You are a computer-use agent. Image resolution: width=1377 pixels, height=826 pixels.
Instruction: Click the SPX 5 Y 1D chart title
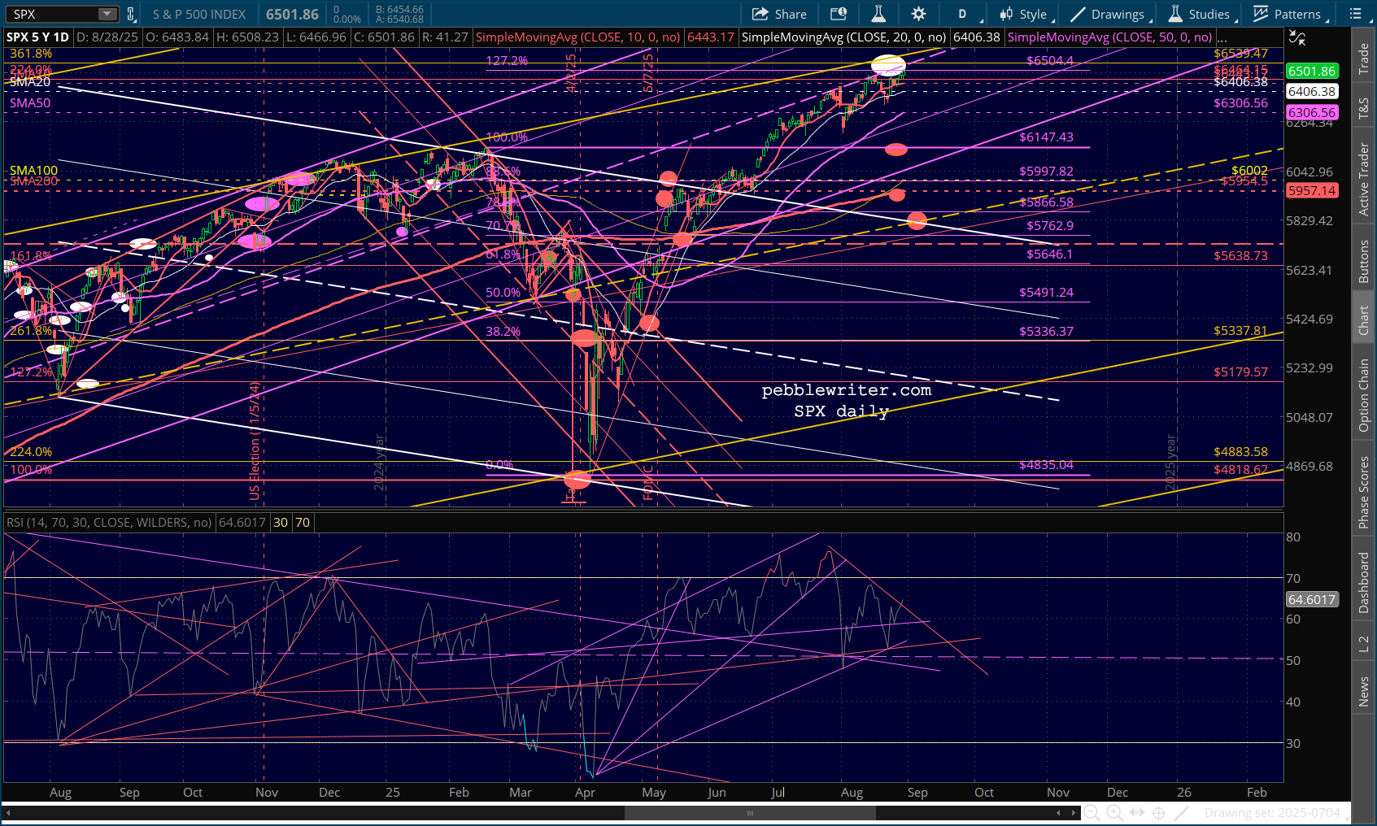pos(37,37)
